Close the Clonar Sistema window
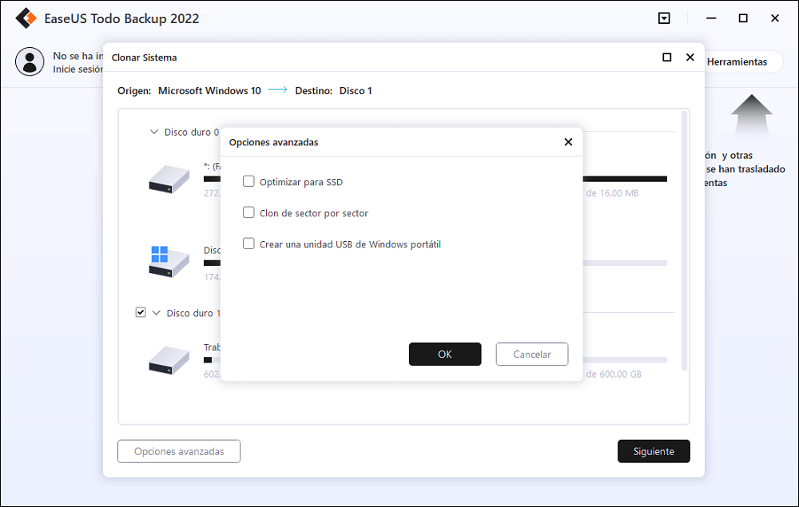The height and width of the screenshot is (507, 799). click(x=690, y=57)
